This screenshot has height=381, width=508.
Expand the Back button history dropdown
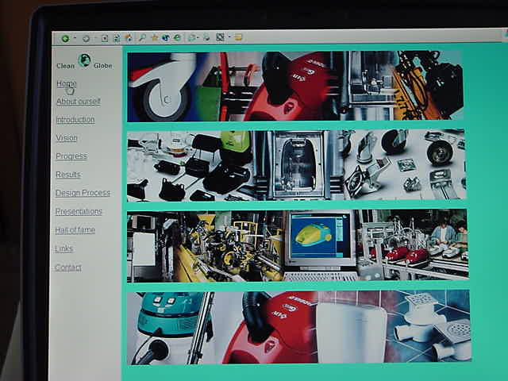(x=75, y=38)
